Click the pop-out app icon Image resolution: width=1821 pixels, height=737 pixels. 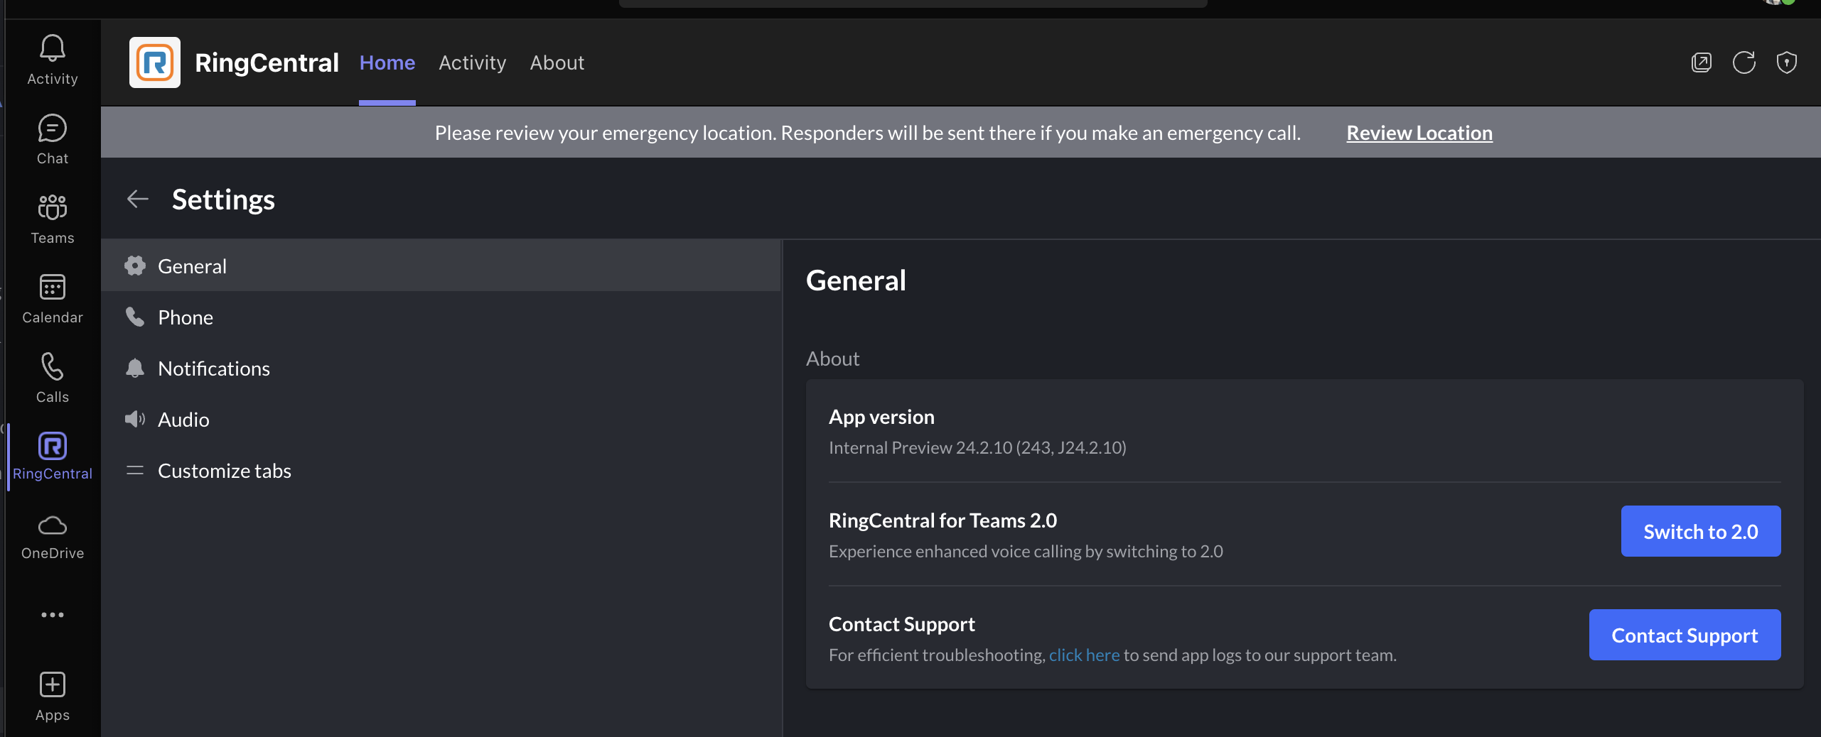[x=1701, y=62]
